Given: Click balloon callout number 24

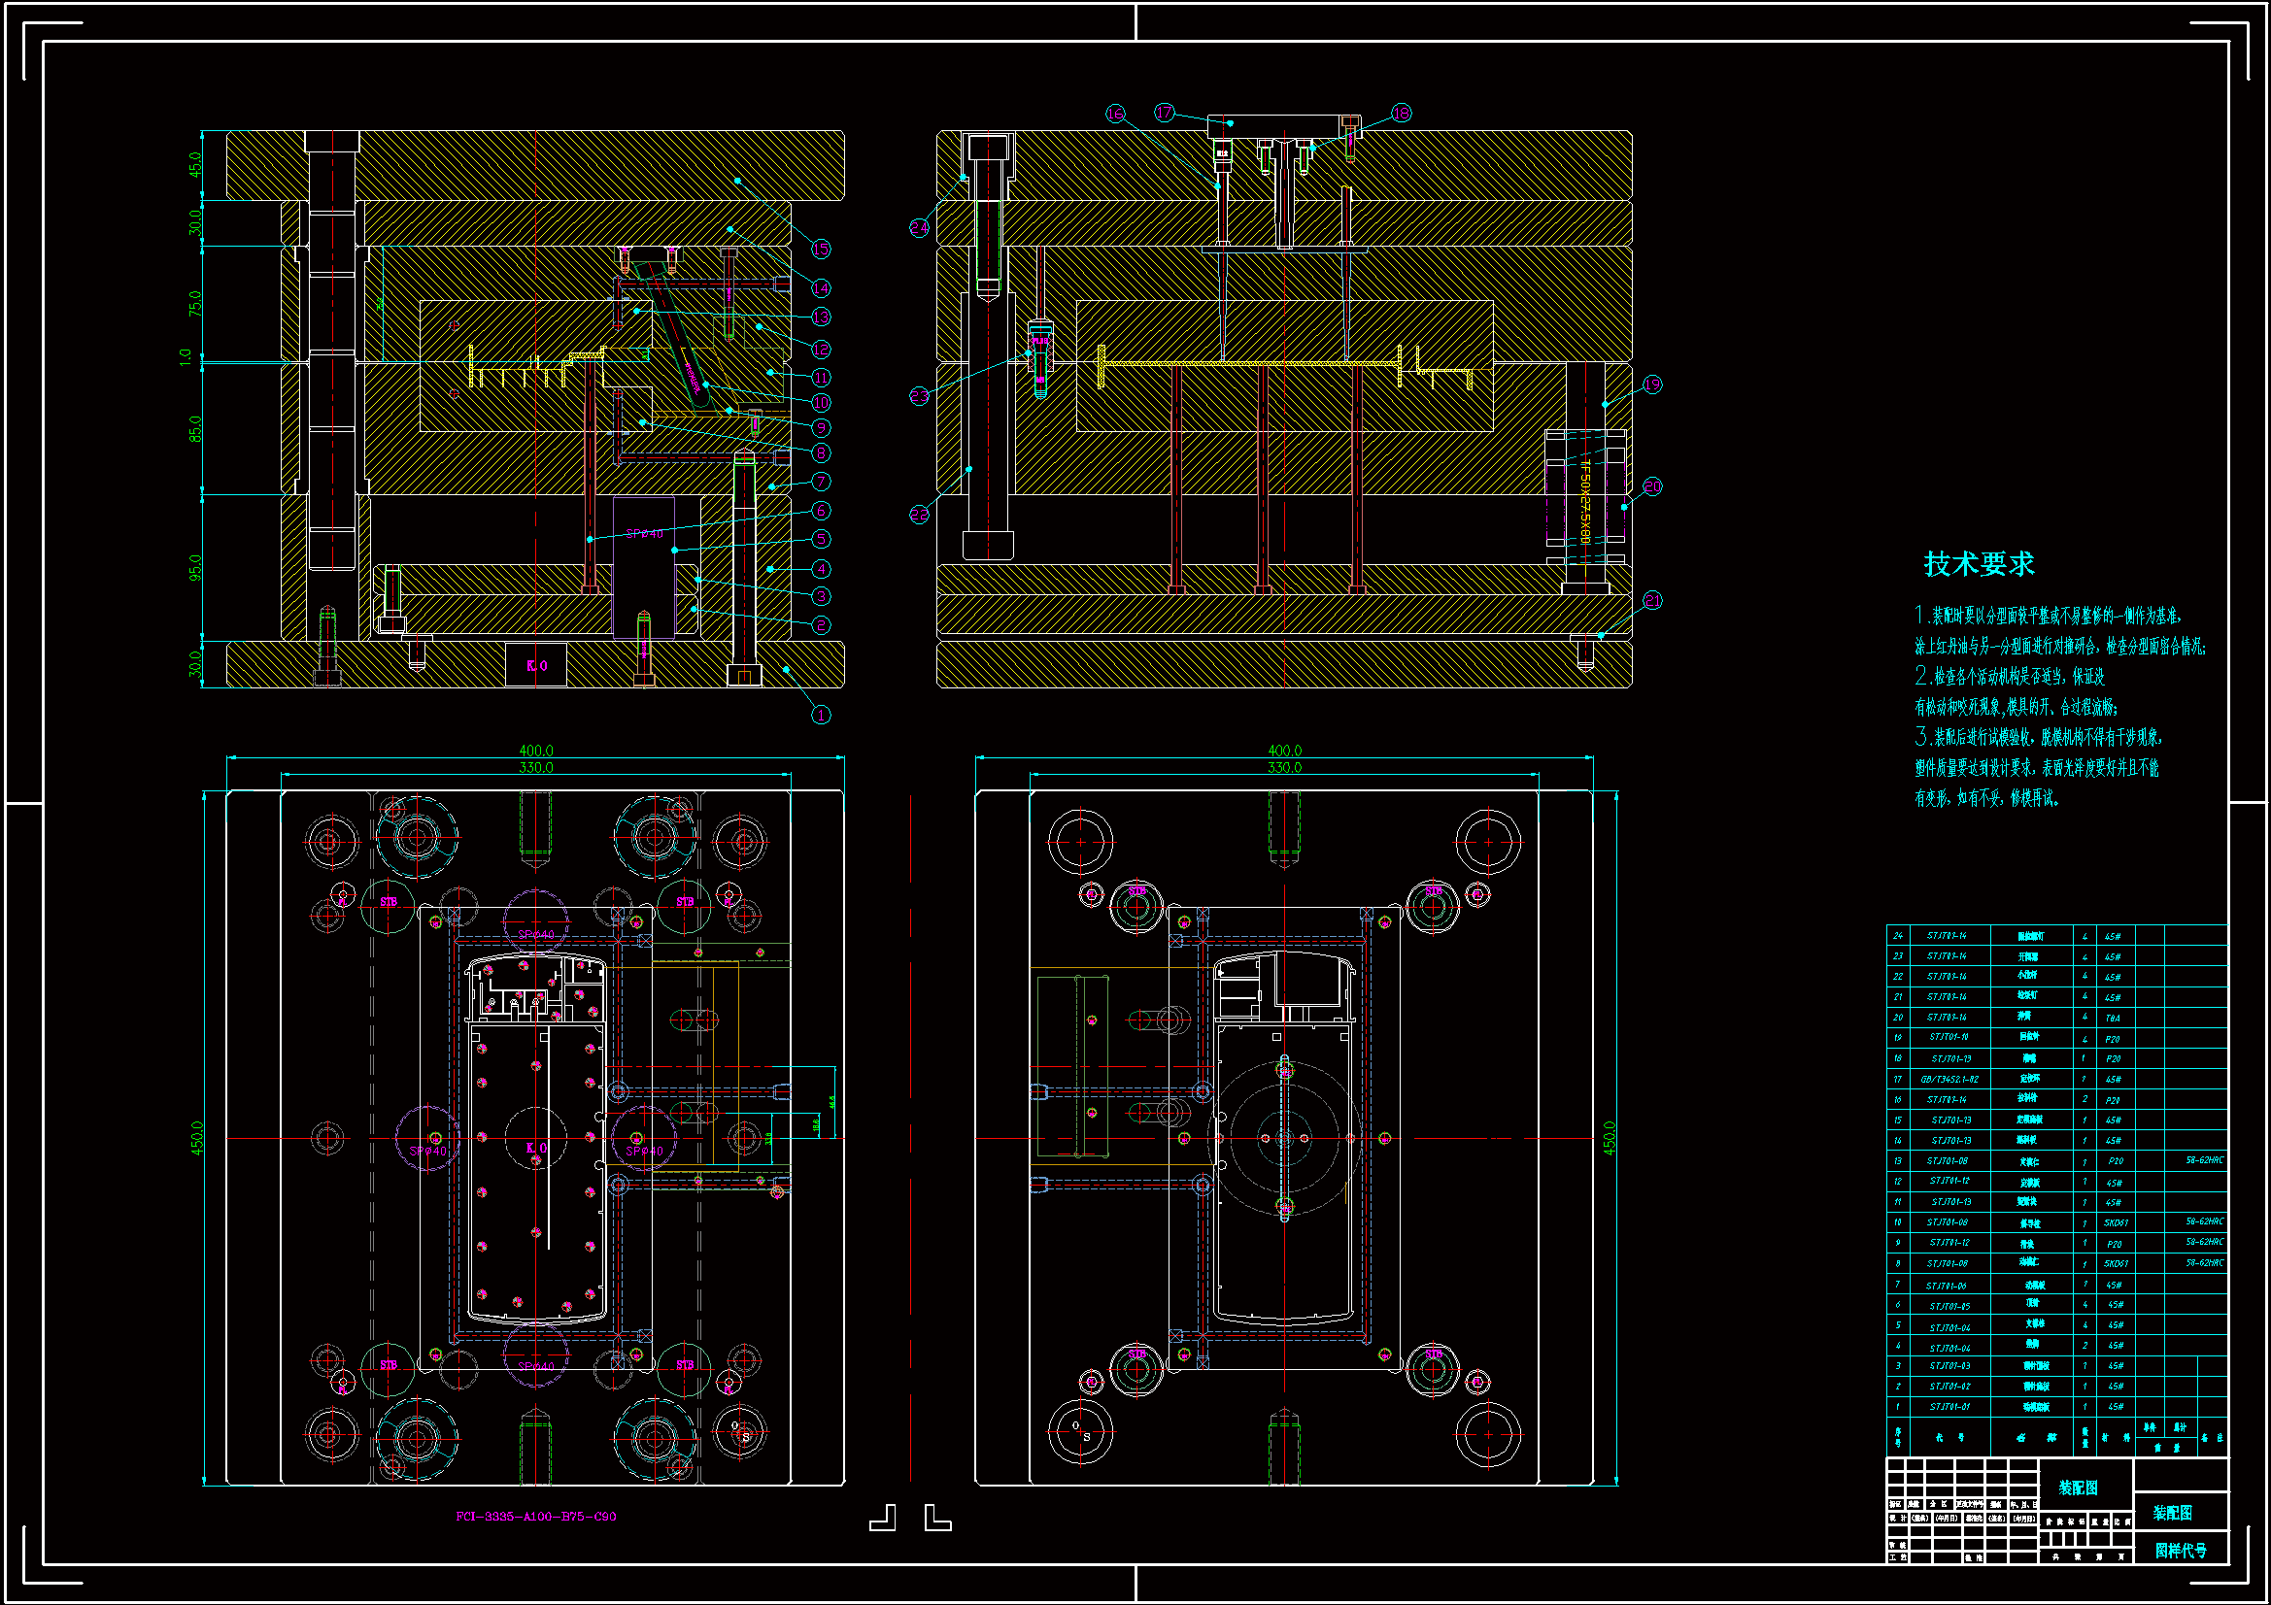Looking at the screenshot, I should point(919,228).
